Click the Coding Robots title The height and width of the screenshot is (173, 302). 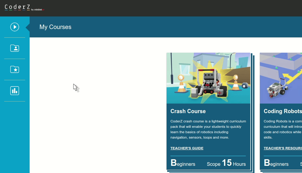point(283,111)
